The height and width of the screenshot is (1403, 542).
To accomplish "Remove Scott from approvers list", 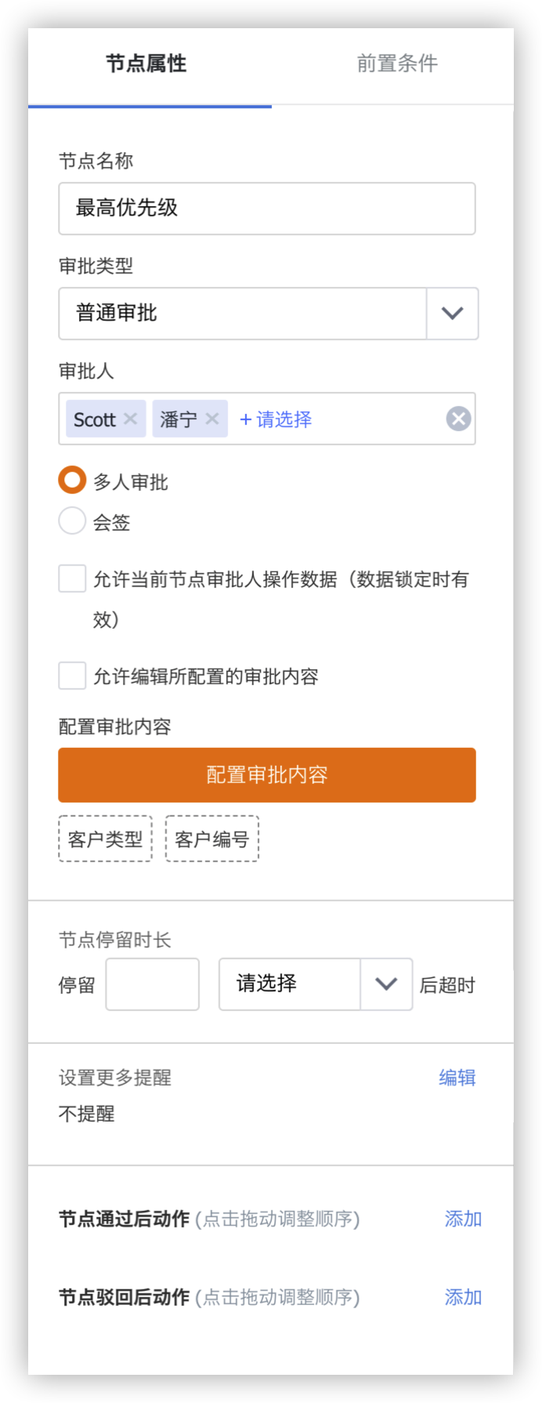I will coord(131,419).
